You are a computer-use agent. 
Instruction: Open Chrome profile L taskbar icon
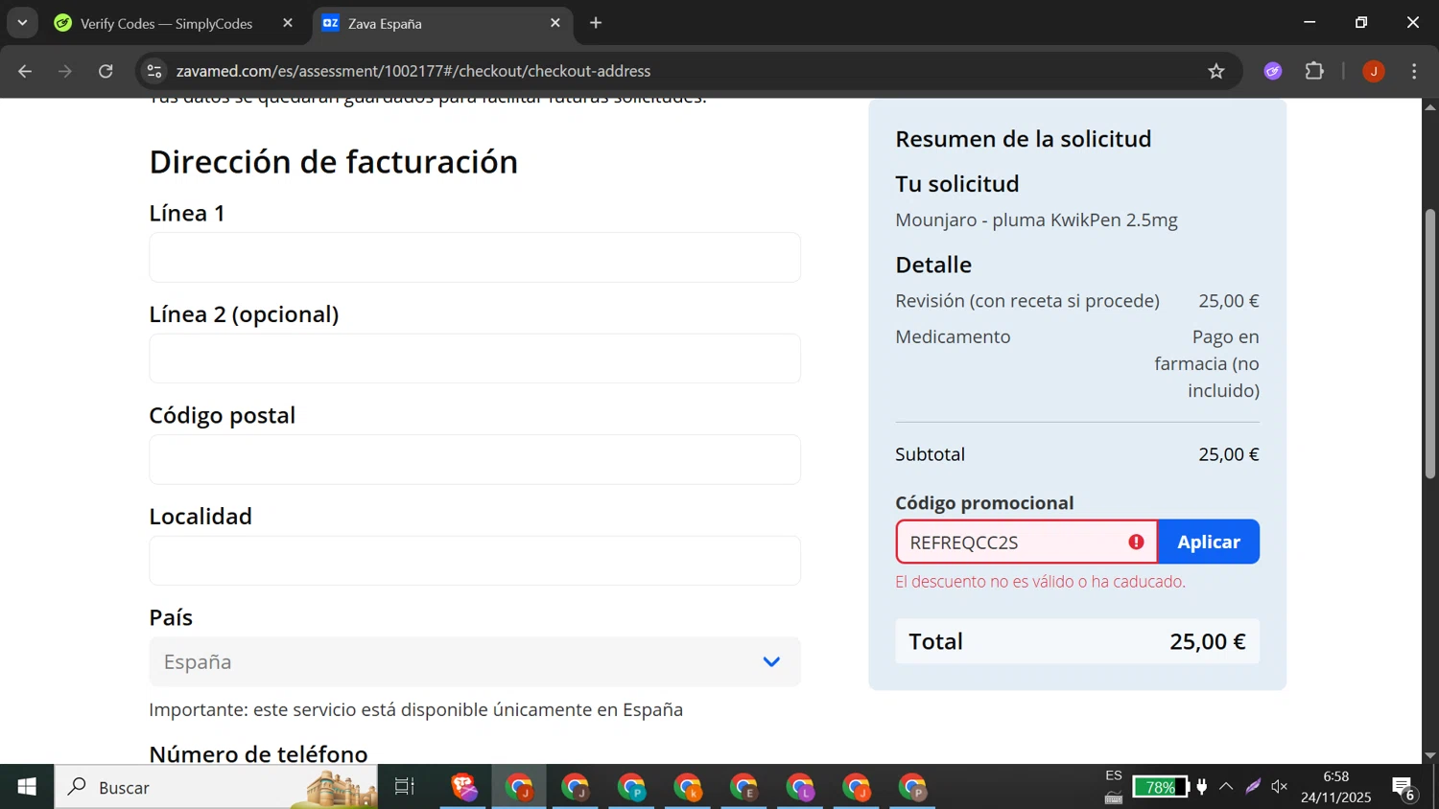tap(800, 787)
